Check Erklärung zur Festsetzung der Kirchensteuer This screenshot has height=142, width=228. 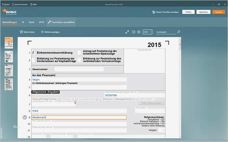pyautogui.click(x=33, y=60)
